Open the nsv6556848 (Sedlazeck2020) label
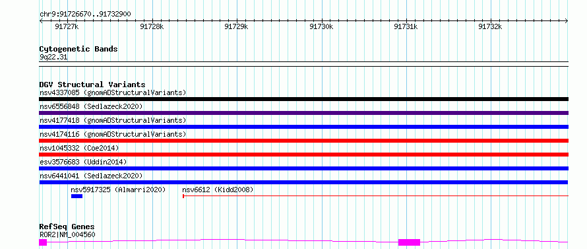Image resolution: width=587 pixels, height=249 pixels. pos(91,106)
